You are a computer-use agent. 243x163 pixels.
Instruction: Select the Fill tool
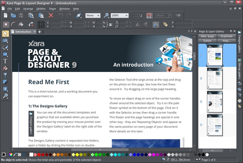pyautogui.click(x=5, y=68)
